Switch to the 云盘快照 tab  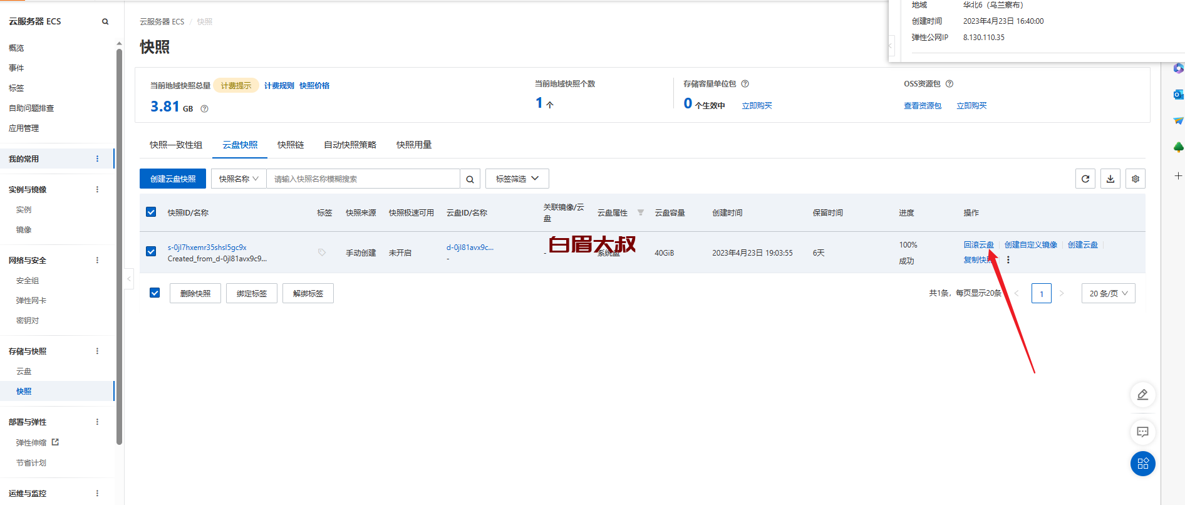240,145
